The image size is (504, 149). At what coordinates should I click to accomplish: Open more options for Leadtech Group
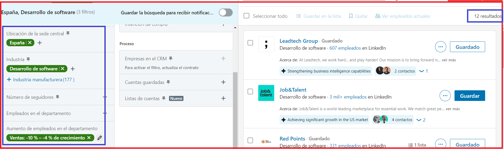click(441, 47)
